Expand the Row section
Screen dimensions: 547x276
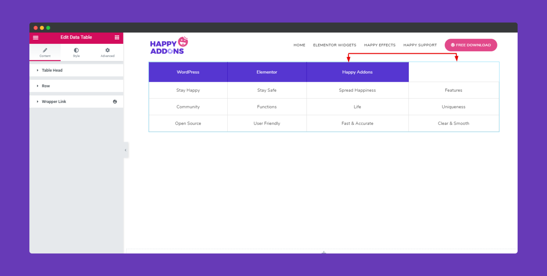tap(76, 86)
